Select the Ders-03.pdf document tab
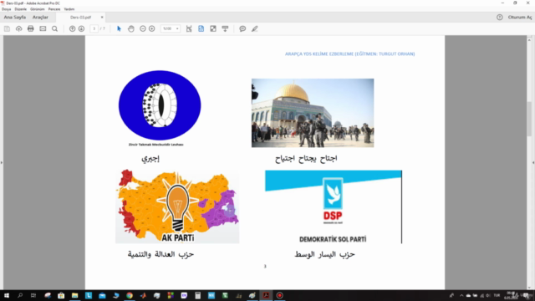The image size is (535, 301). [80, 17]
